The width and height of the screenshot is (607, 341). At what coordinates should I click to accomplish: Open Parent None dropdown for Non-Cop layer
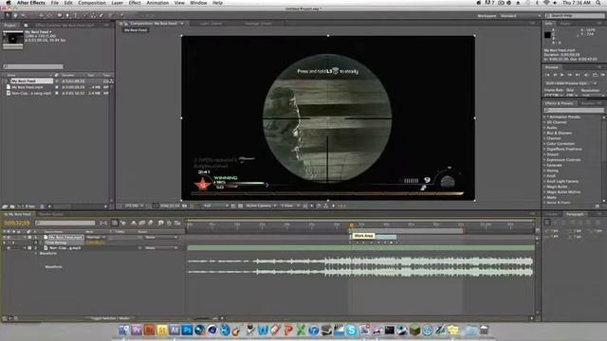[x=161, y=248]
